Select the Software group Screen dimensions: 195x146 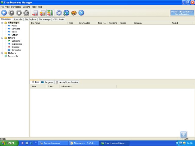16,29
